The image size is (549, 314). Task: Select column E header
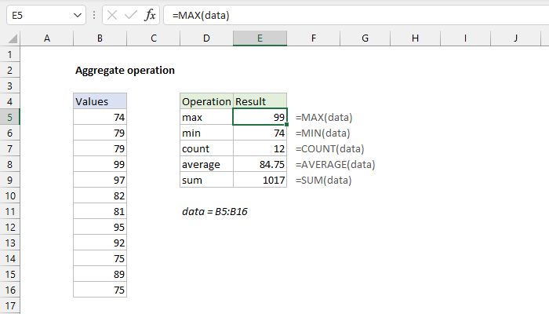click(x=260, y=38)
